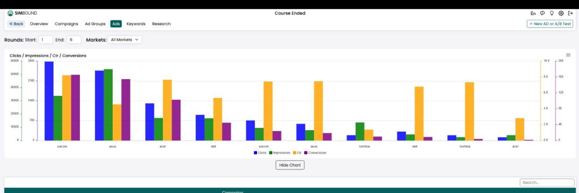Click the 50000 axis value
Viewport: 579px width, 193px height.
(x=14, y=74)
